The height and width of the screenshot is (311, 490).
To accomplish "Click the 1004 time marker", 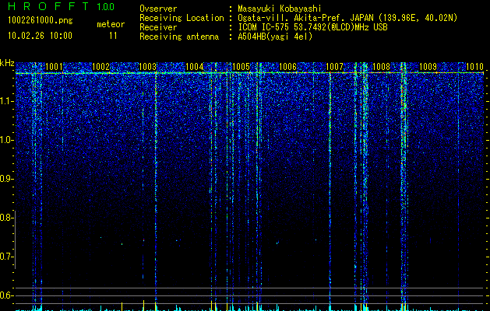I will pos(194,67).
